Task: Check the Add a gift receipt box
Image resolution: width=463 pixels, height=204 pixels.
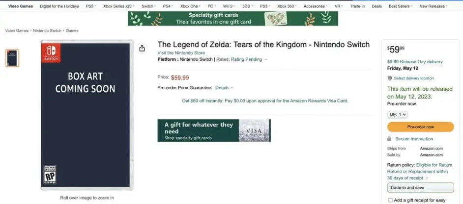Action: pos(390,200)
